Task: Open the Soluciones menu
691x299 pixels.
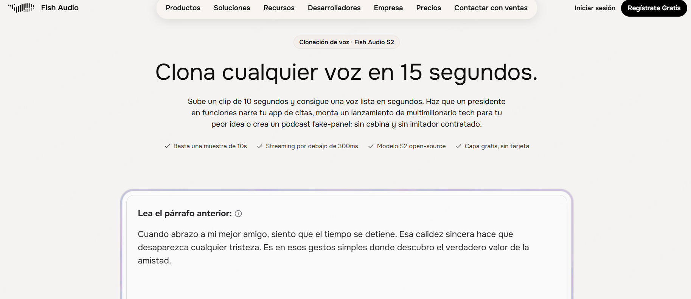Action: click(x=232, y=8)
